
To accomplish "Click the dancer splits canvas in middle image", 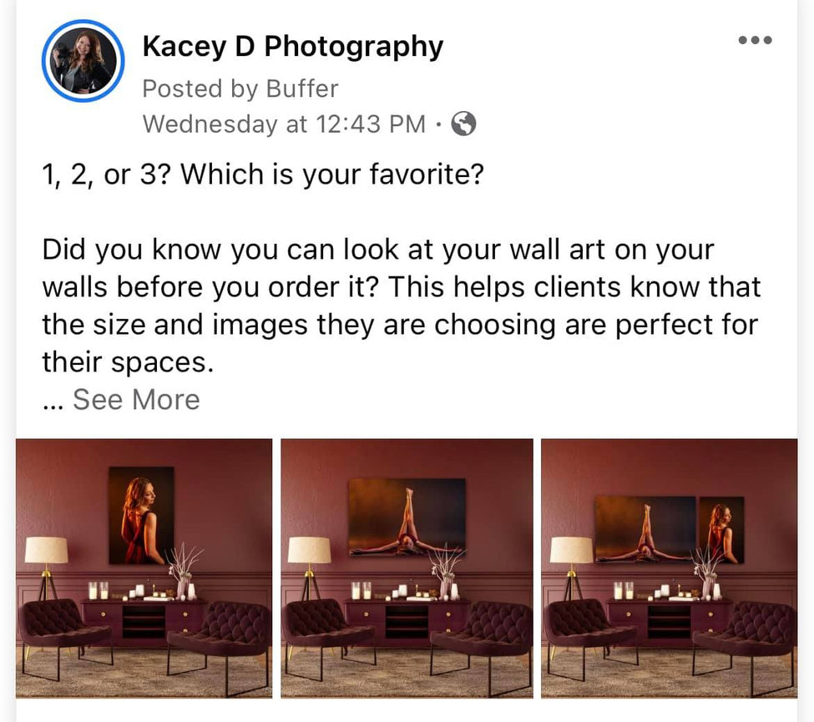I will click(407, 517).
